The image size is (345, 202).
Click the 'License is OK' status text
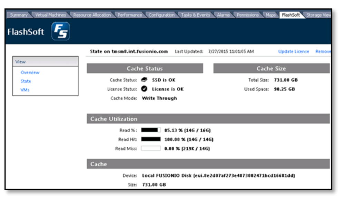[x=168, y=89]
